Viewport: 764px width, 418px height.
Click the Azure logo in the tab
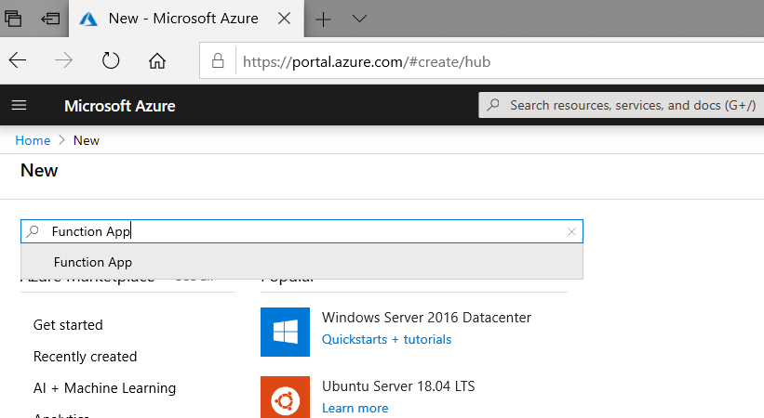(x=88, y=19)
